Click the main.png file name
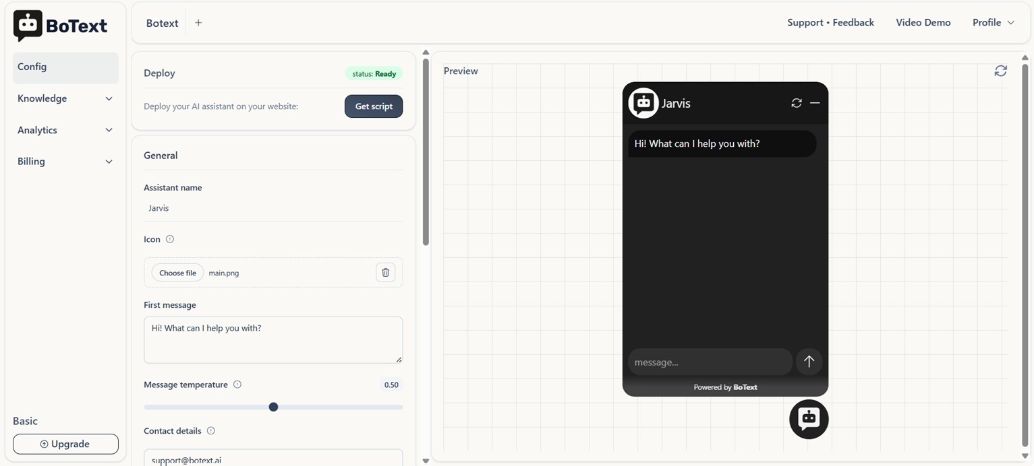This screenshot has width=1034, height=466. click(223, 273)
